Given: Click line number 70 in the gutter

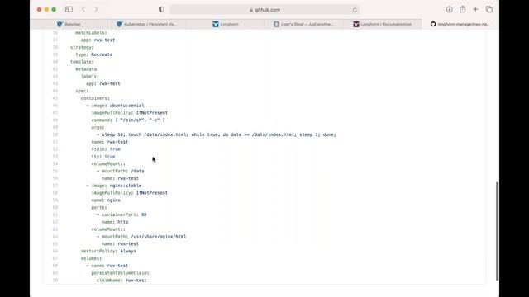Looking at the screenshot, I should (55, 280).
